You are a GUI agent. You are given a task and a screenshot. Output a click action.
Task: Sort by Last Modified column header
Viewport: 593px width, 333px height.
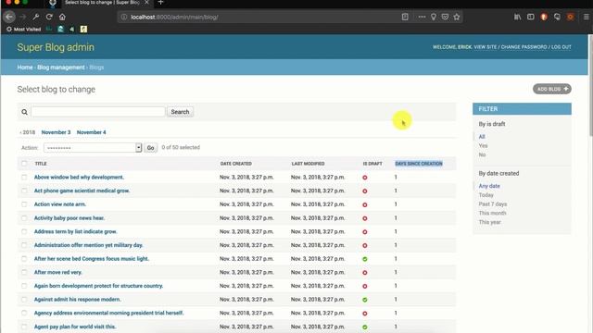tap(309, 164)
